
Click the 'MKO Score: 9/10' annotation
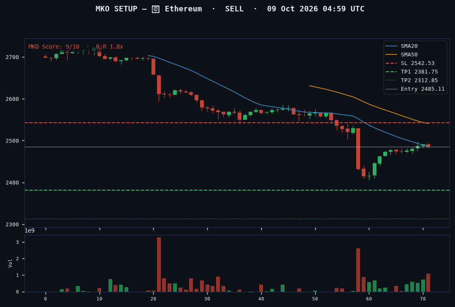point(54,47)
